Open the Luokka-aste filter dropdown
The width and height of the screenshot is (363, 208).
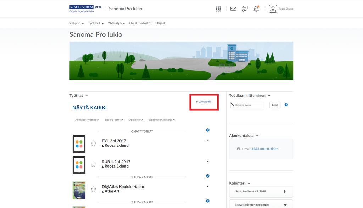click(x=114, y=120)
